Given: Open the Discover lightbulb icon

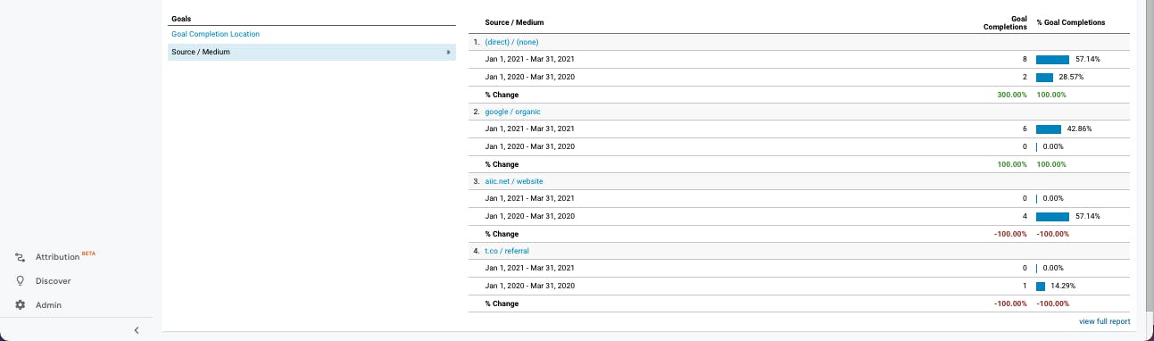Looking at the screenshot, I should tap(20, 281).
